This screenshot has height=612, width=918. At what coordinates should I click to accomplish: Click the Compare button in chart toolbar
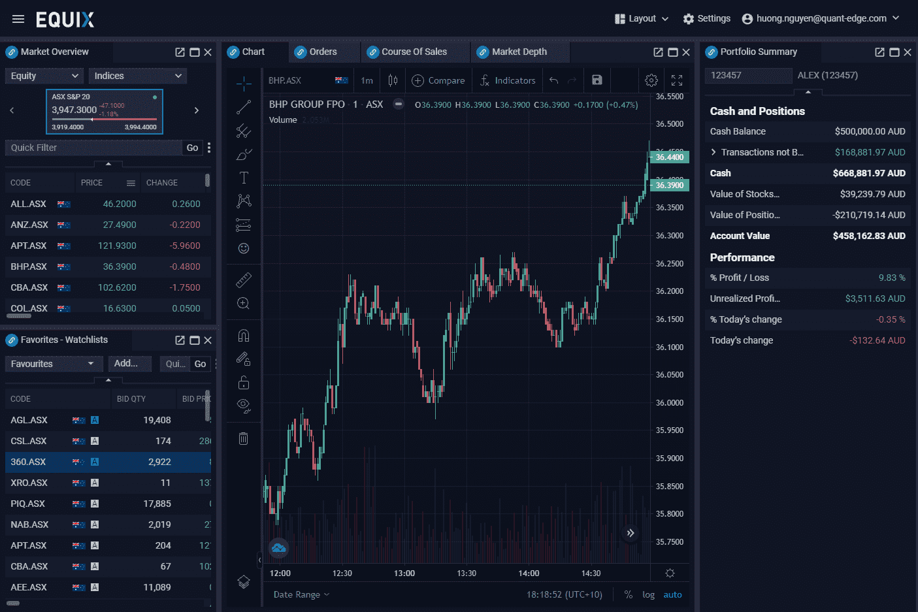pyautogui.click(x=438, y=80)
